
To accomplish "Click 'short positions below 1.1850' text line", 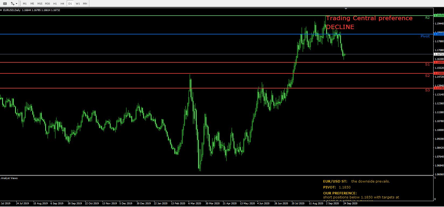I will [x=361, y=197].
